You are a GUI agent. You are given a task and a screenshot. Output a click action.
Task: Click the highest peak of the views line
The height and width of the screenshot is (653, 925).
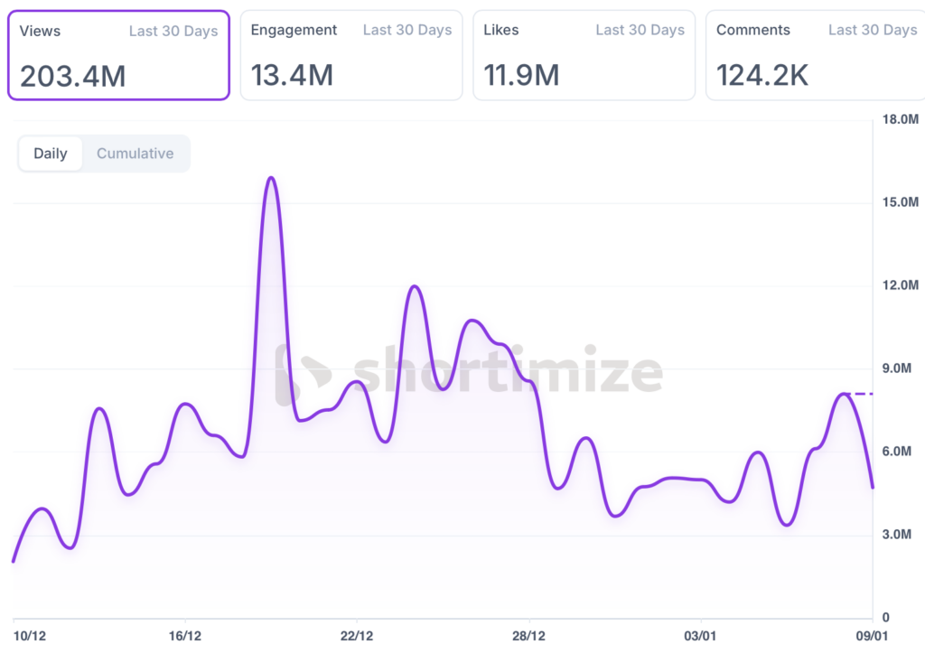(x=271, y=178)
